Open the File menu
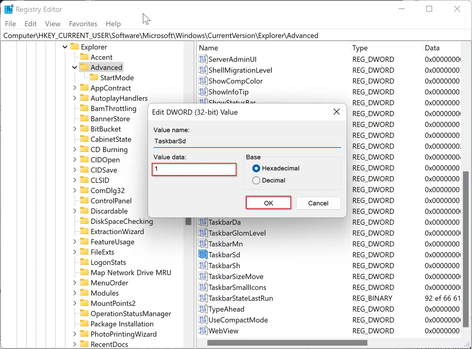472x349 pixels. [x=11, y=24]
